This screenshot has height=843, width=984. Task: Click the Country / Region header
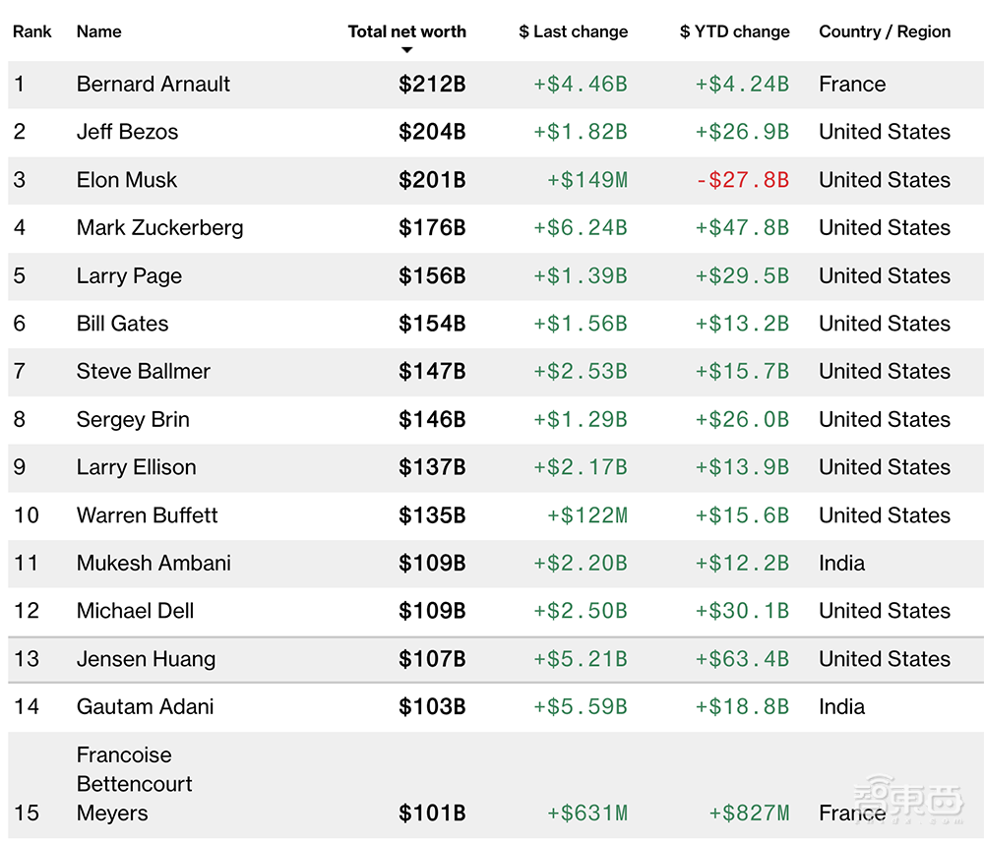885,31
